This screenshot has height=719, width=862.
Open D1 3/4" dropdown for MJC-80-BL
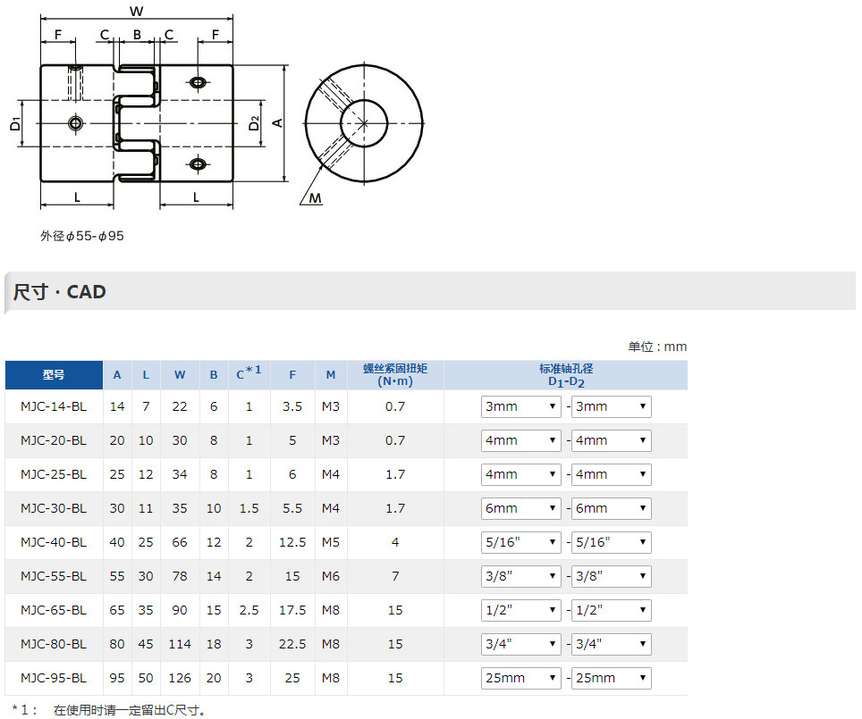coord(520,644)
